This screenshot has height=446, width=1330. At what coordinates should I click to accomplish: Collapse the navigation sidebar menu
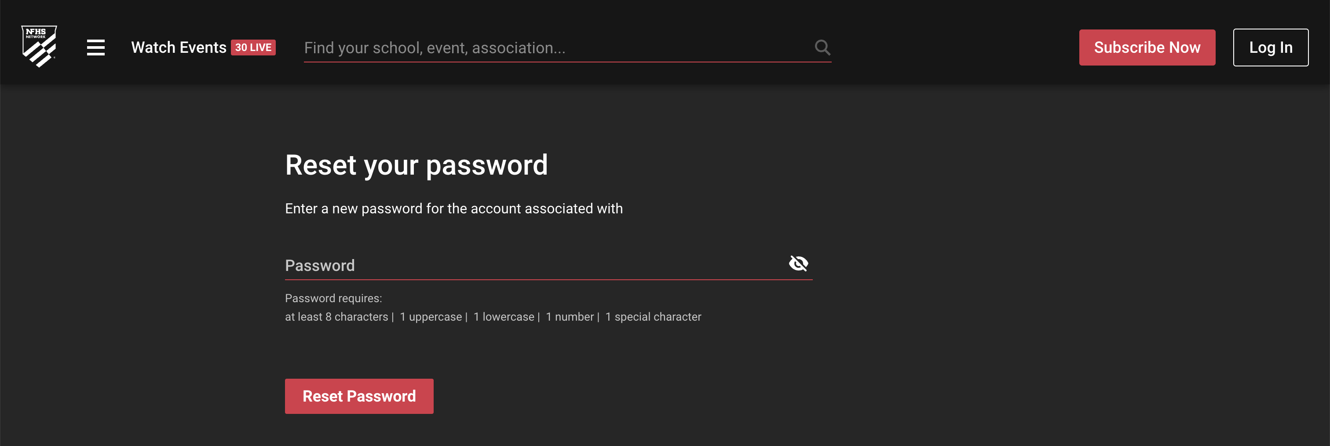point(96,47)
